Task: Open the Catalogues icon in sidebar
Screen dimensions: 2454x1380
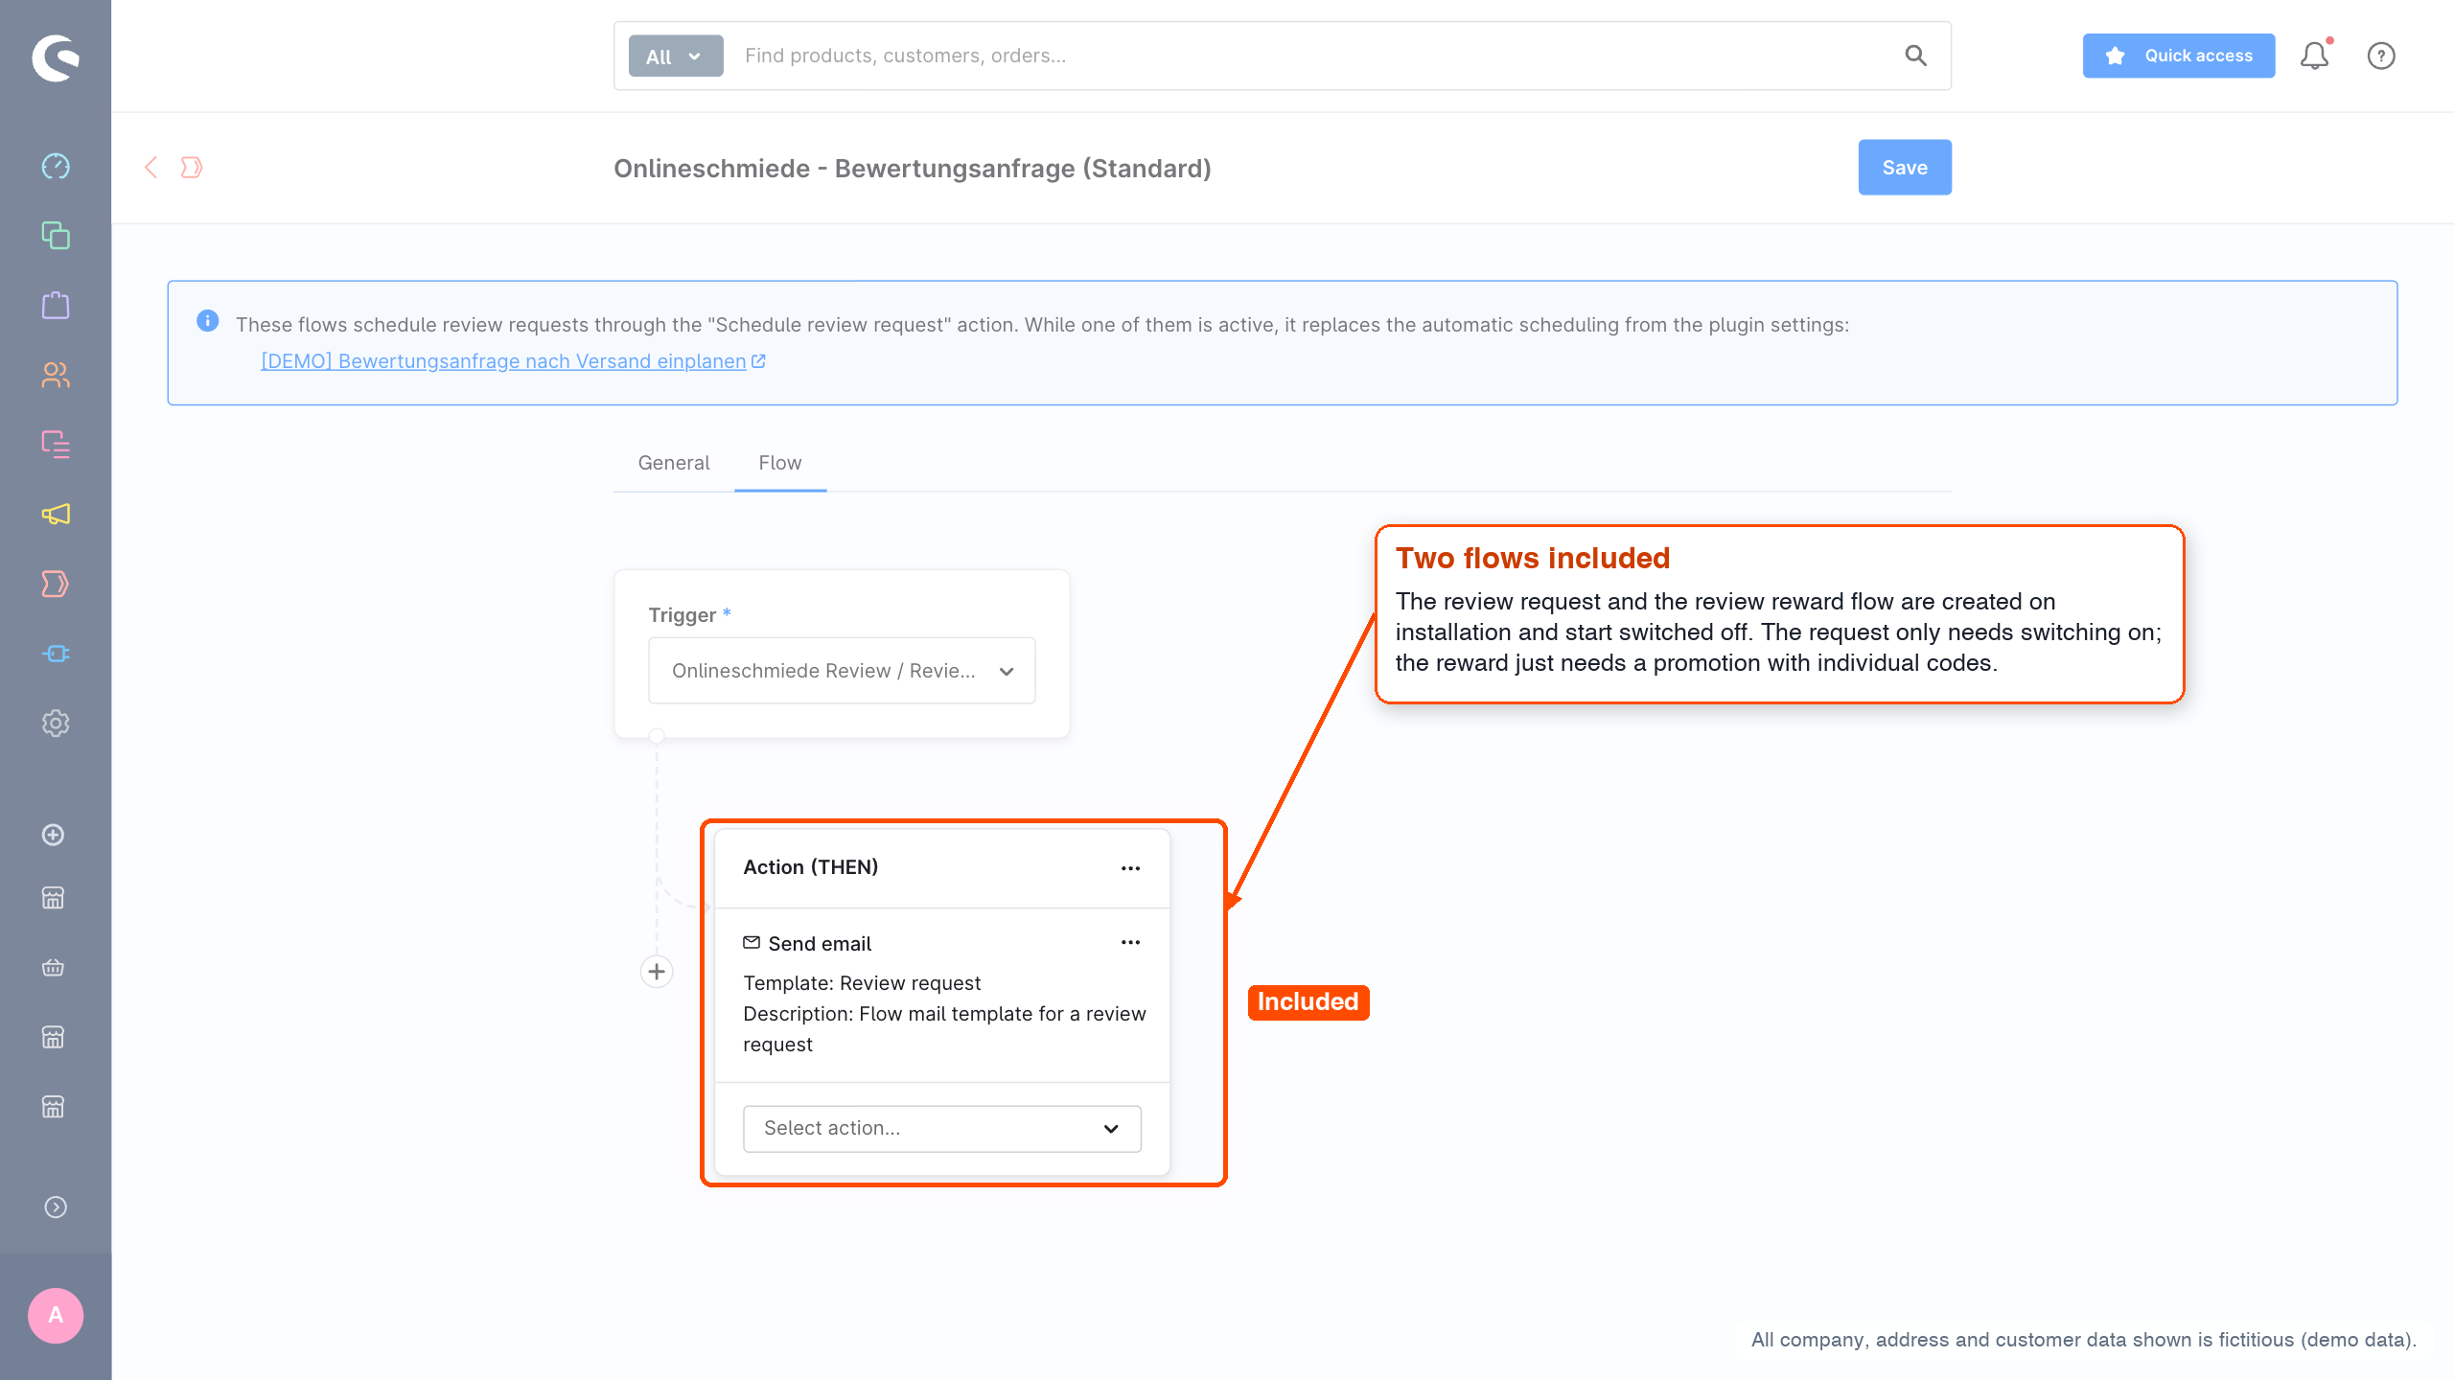Action: point(56,236)
